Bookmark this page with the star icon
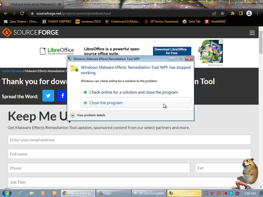This screenshot has width=263, height=197. (x=222, y=13)
